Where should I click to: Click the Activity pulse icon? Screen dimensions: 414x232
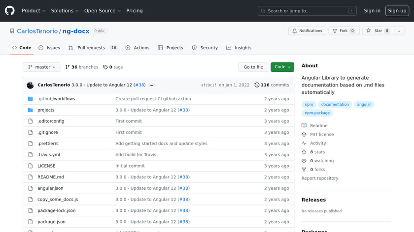tap(304, 144)
